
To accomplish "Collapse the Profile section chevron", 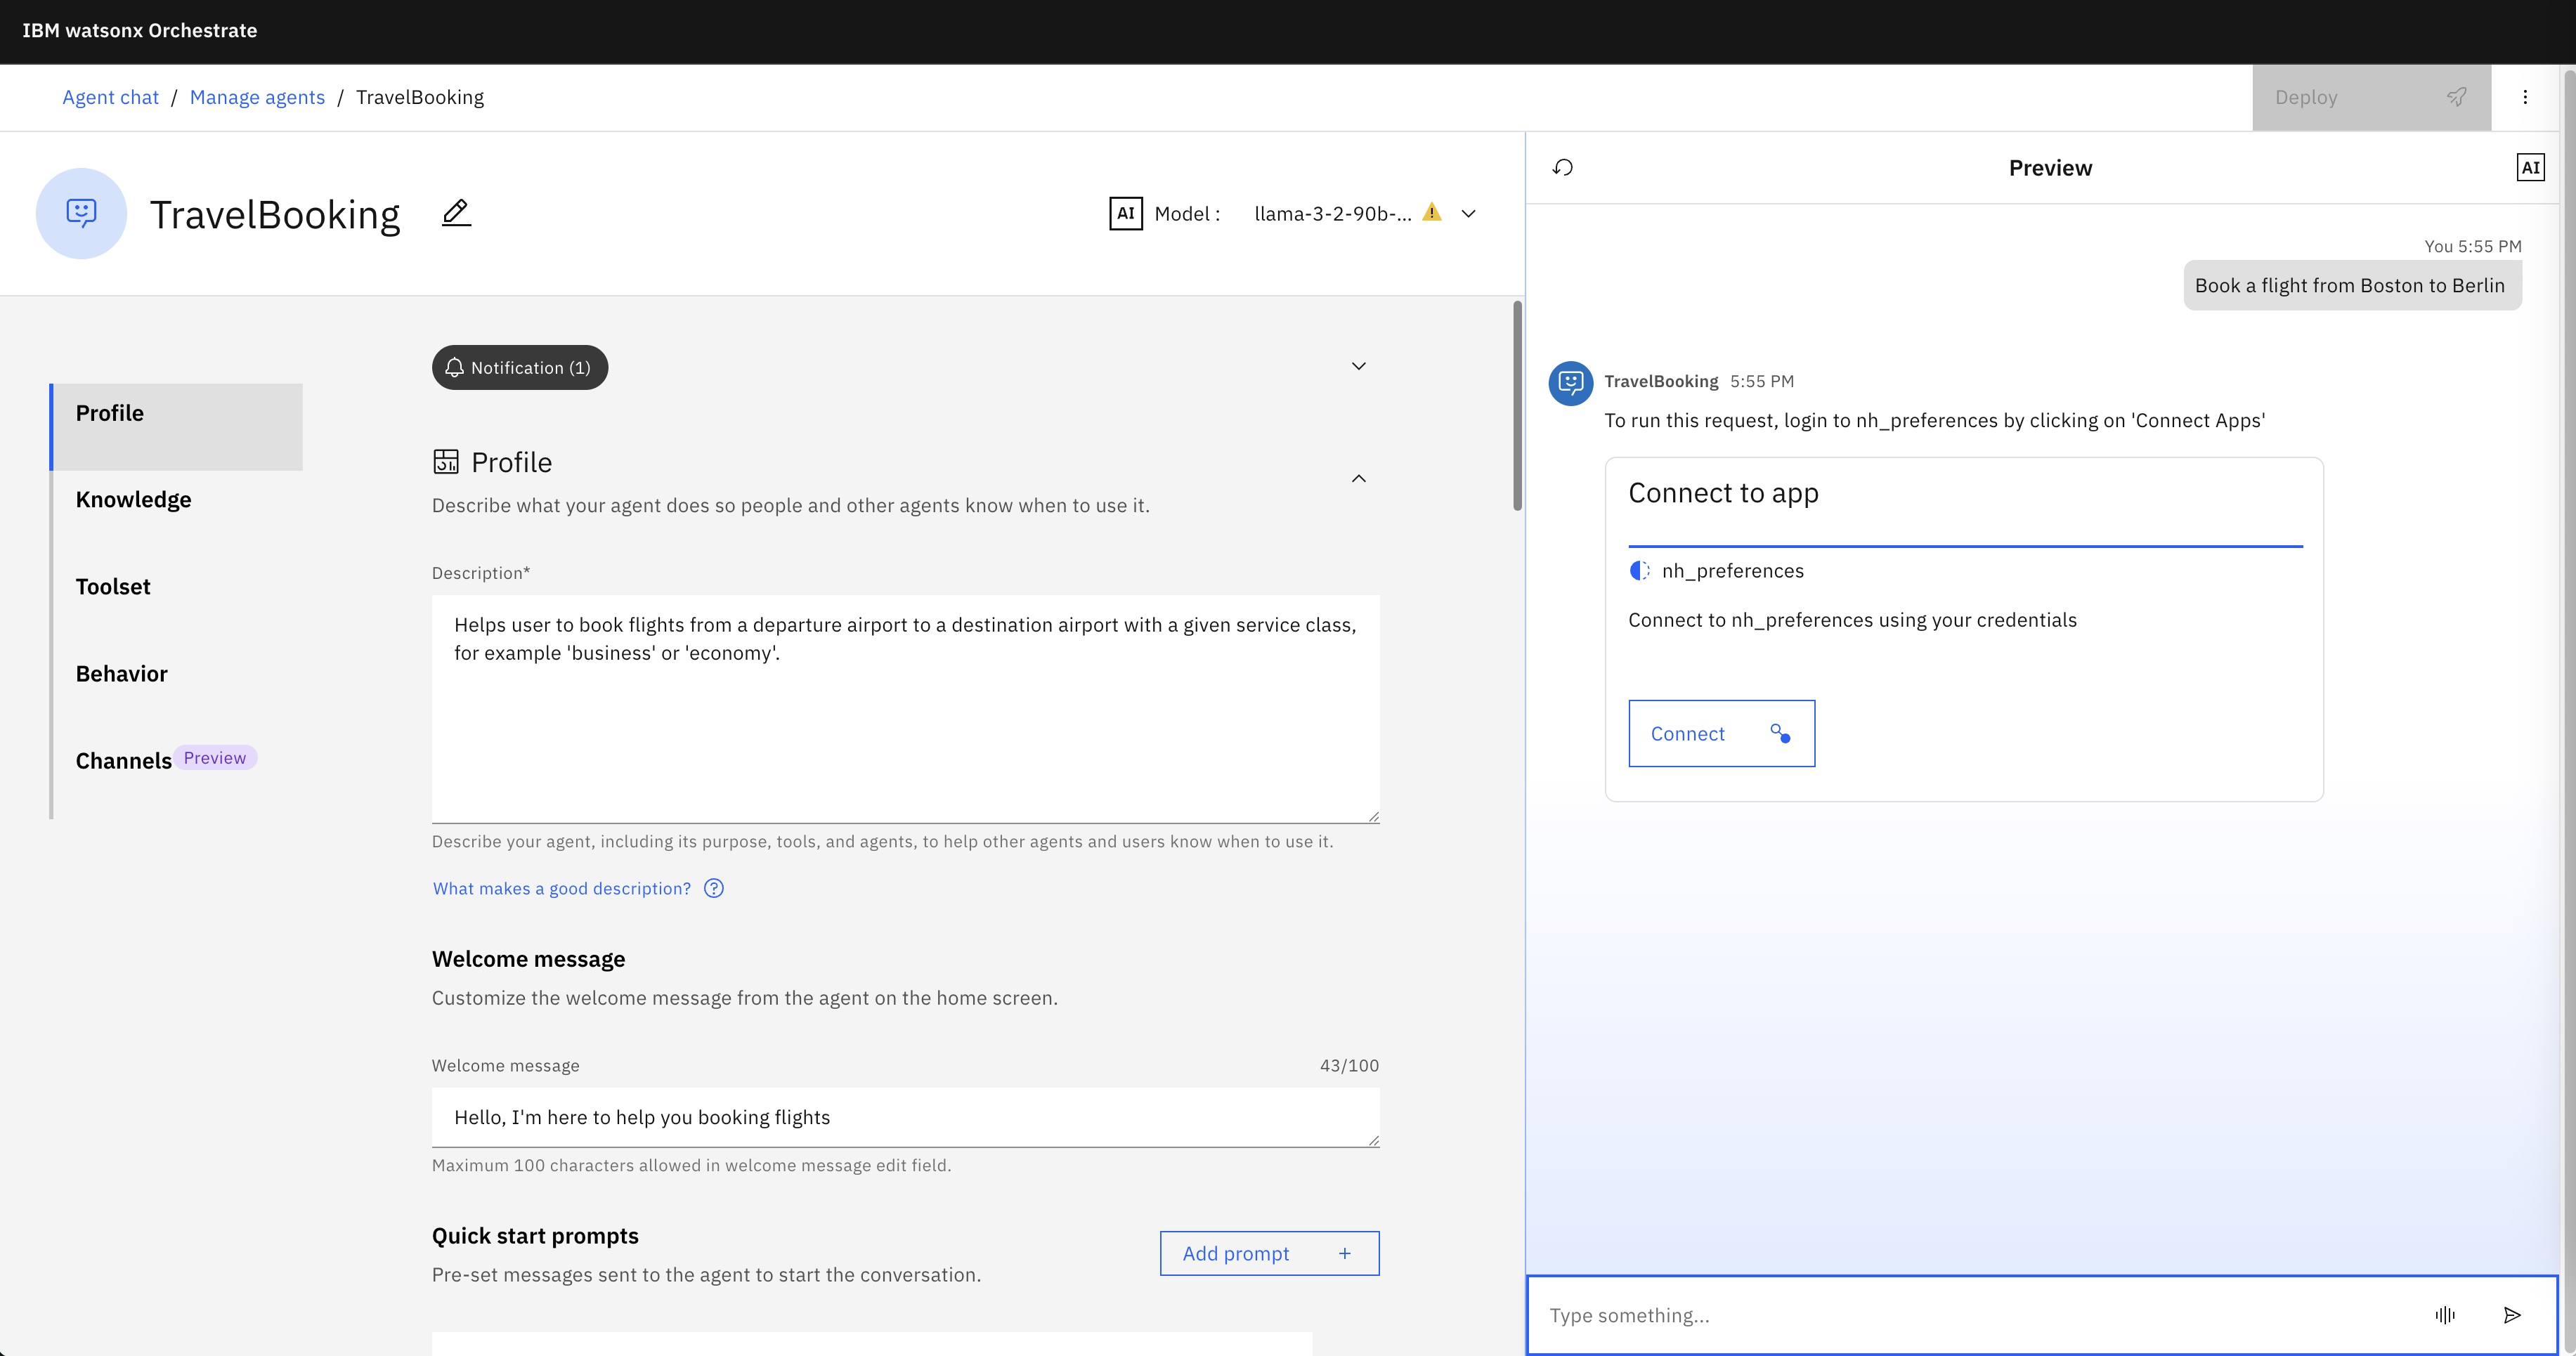I will (1358, 478).
